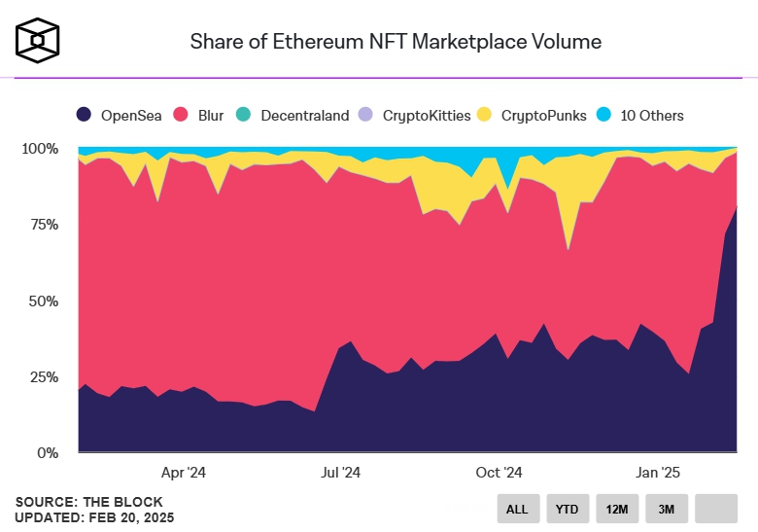Click the dark navy OpenSea legend dot

[85, 116]
